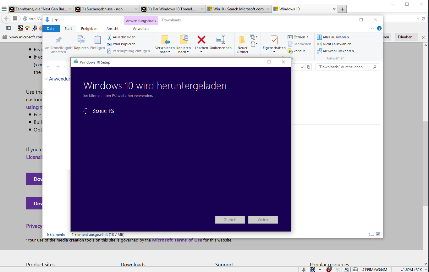Collapse the Anwendungen group in file list

(46, 79)
